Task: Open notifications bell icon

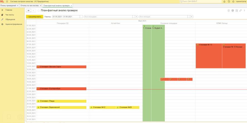Action: coord(224,1)
